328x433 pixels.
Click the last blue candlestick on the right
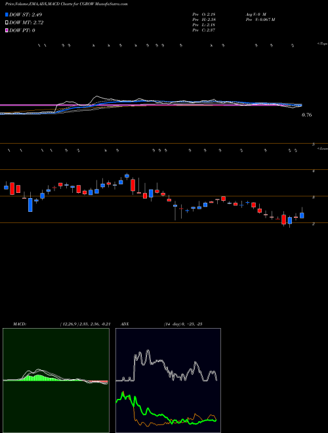click(x=302, y=215)
